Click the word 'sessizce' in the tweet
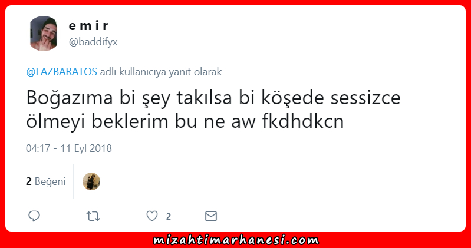Screen dimensions: 471x248 click(x=365, y=98)
